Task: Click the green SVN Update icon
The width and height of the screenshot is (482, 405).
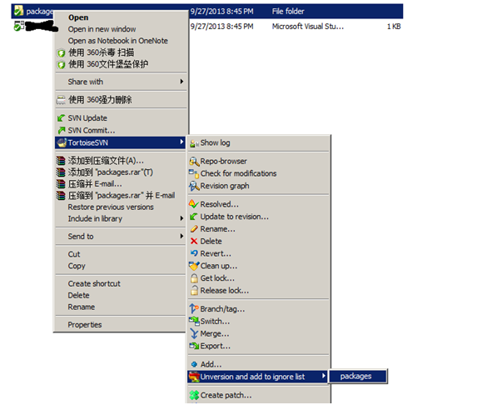Action: pyautogui.click(x=61, y=118)
